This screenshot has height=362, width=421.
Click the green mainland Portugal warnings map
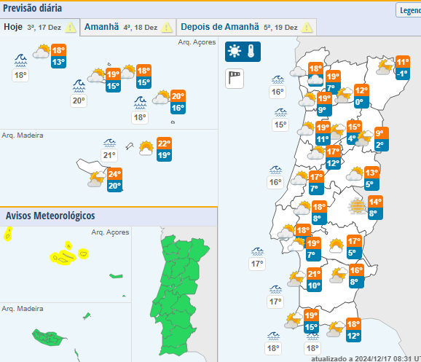coord(178,294)
